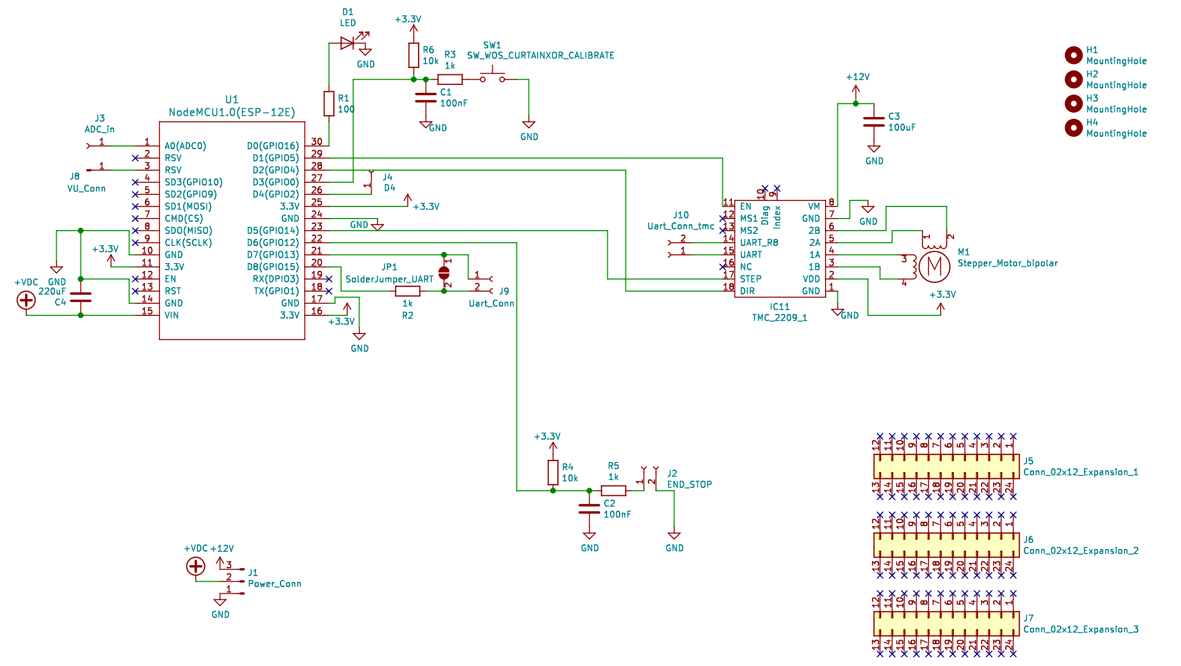Select the END_STOP connector label
This screenshot has height=666, width=1181.
click(x=689, y=484)
